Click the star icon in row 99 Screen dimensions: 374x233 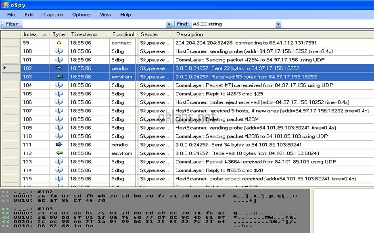[x=59, y=43]
